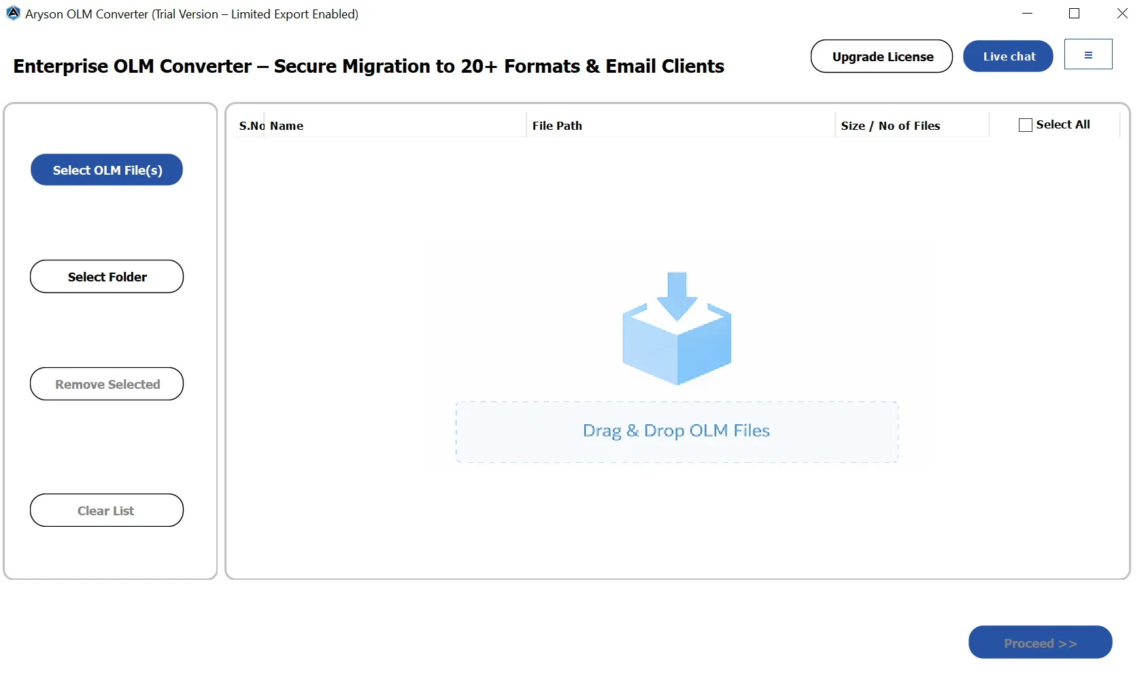Click the Name column header
The image size is (1146, 692).
pos(286,125)
